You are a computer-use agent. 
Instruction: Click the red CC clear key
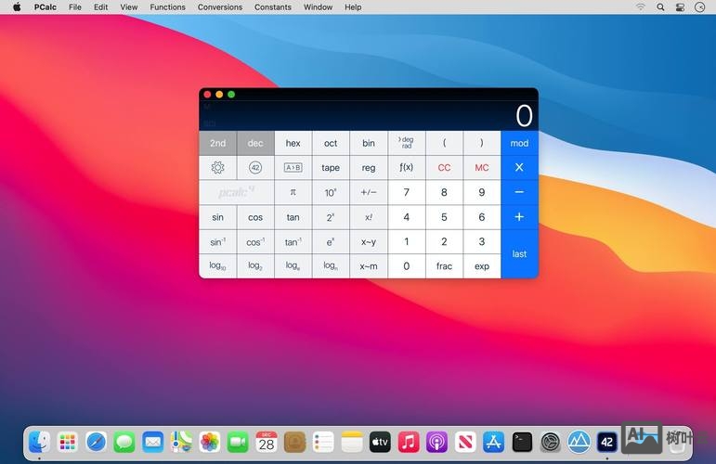click(x=444, y=167)
